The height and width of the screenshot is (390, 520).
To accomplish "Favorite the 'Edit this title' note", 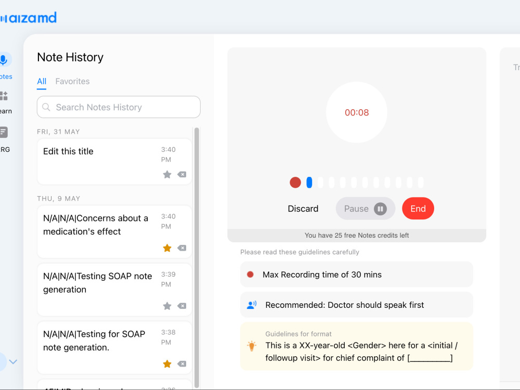I will (x=167, y=174).
